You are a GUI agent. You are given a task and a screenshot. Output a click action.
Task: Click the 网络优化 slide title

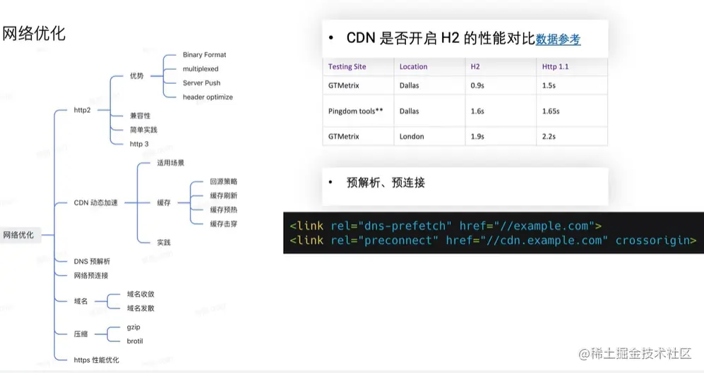(34, 34)
